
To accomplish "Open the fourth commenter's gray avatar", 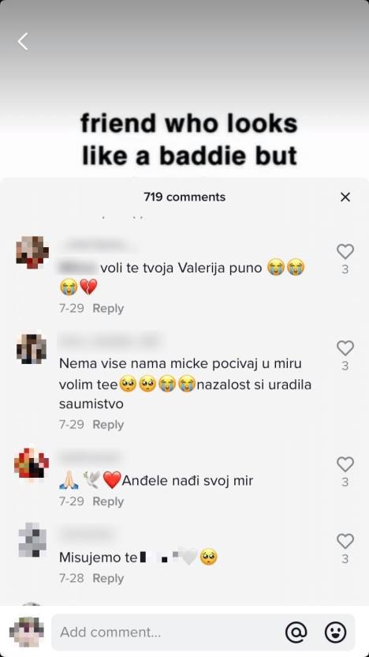I will [x=32, y=540].
